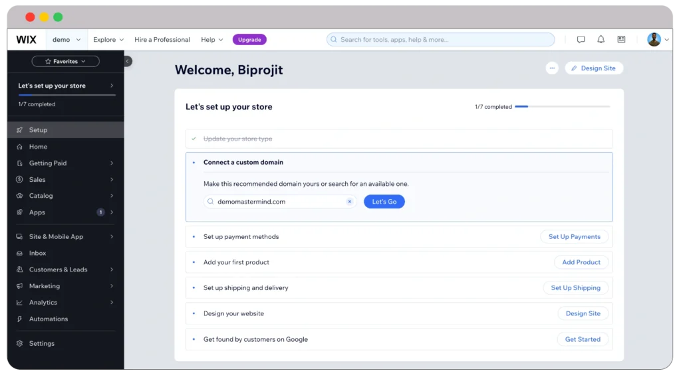
Task: Open the chat messages icon
Action: 581,40
